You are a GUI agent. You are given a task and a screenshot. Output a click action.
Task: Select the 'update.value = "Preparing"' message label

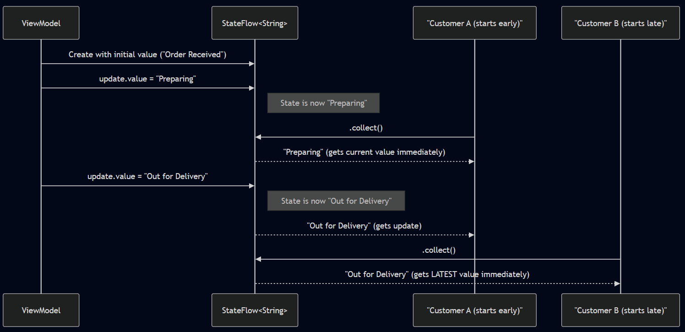pos(147,79)
